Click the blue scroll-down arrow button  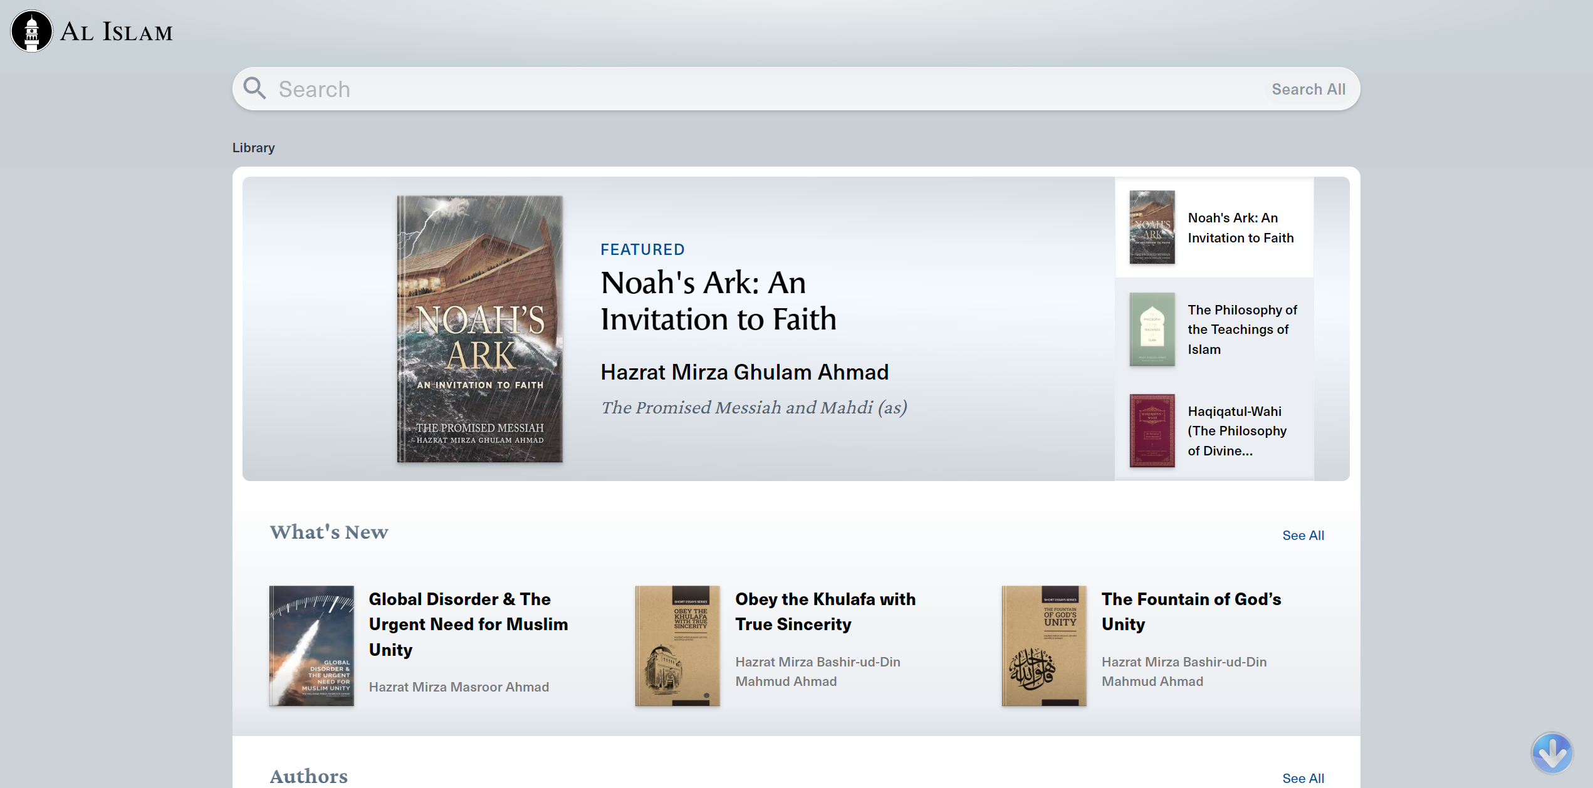pyautogui.click(x=1552, y=752)
